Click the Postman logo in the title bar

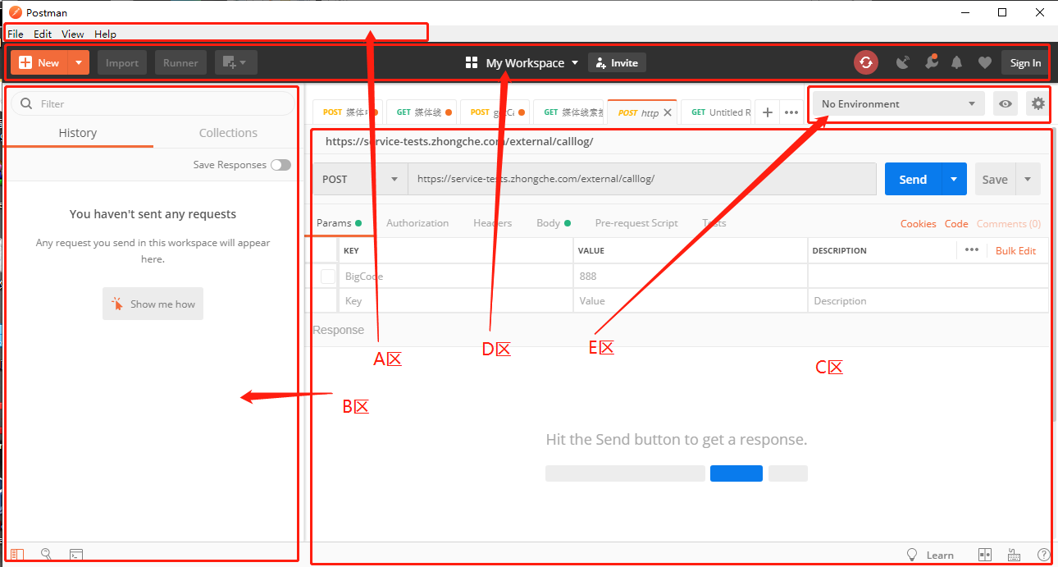[14, 12]
